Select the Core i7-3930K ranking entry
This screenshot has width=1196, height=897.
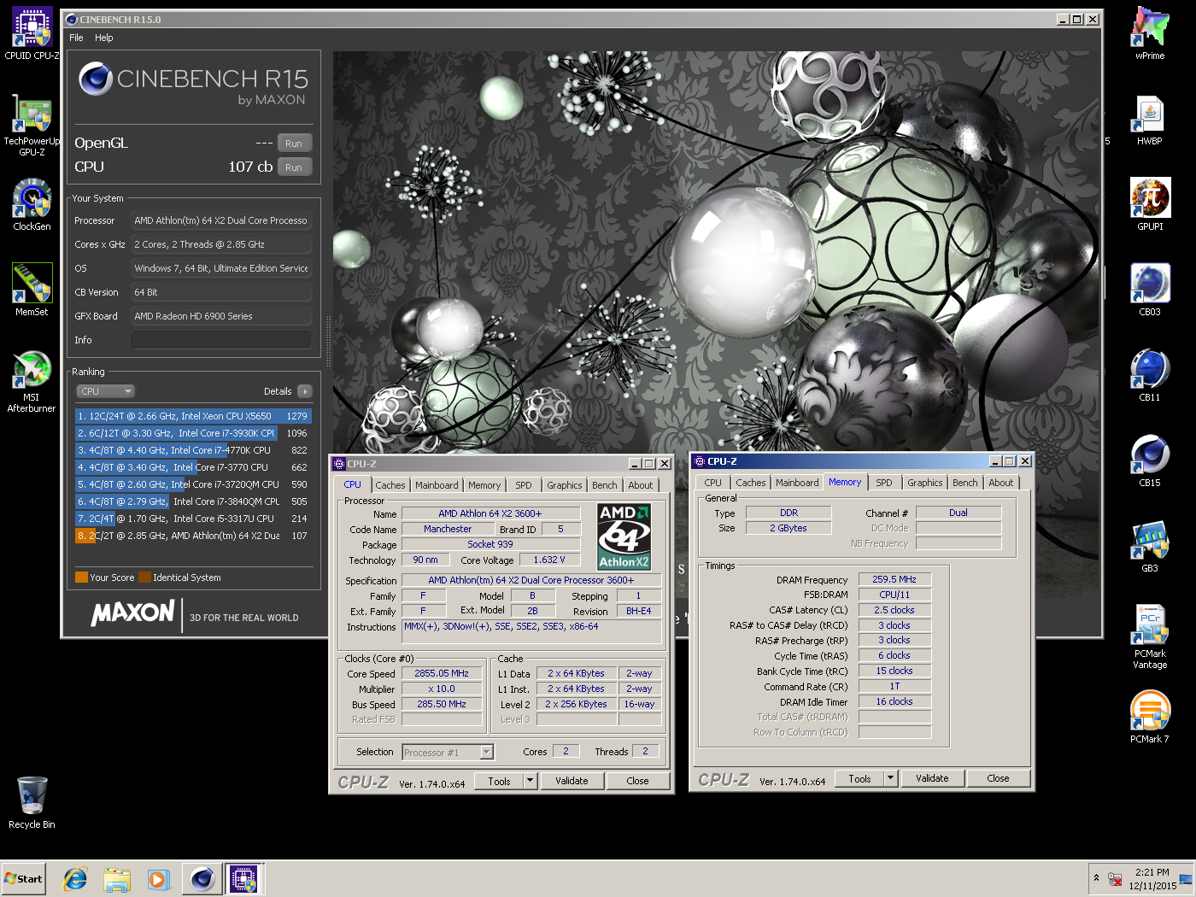(193, 433)
